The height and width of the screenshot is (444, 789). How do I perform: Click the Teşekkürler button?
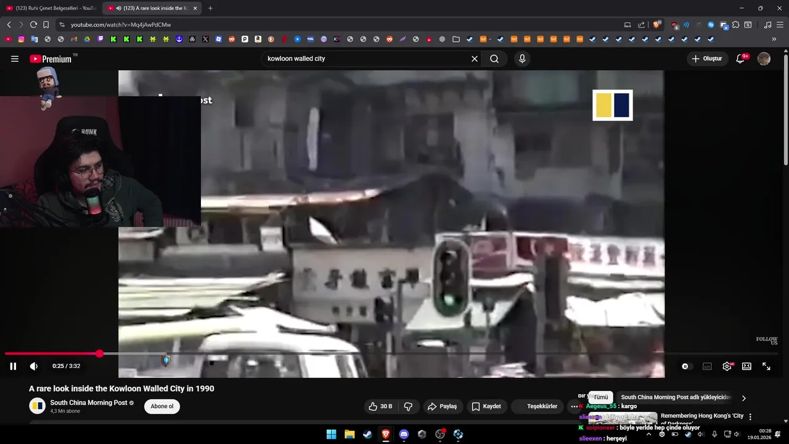click(x=537, y=406)
